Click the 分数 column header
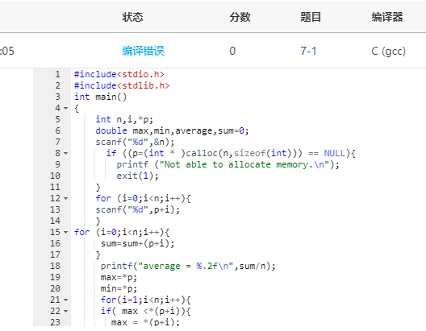The width and height of the screenshot is (426, 331). 240,17
